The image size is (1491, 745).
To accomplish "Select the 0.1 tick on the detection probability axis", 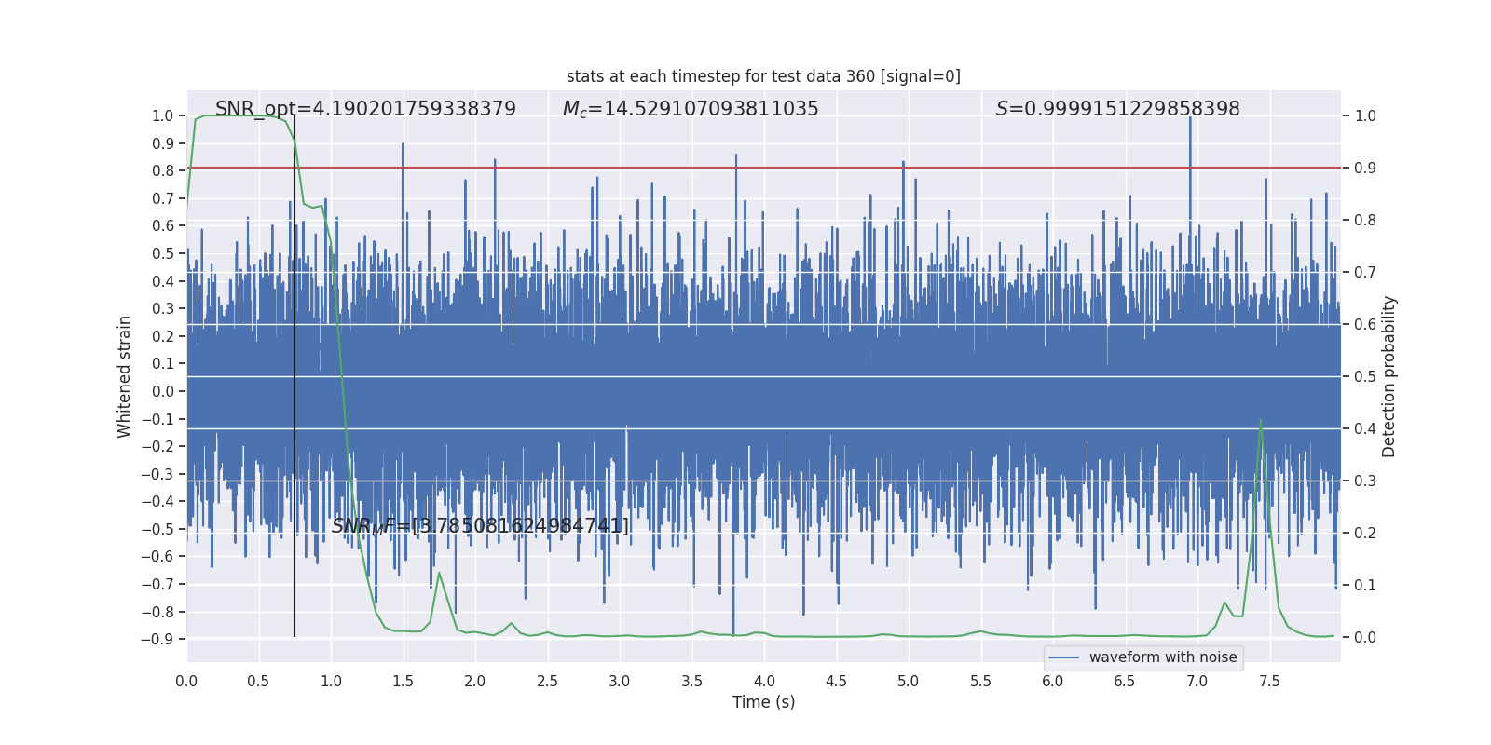I will click(x=1365, y=586).
